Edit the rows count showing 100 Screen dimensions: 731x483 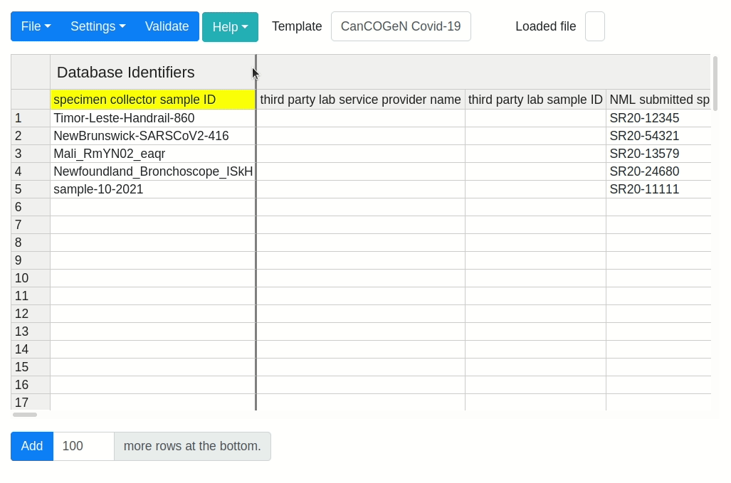pos(83,446)
